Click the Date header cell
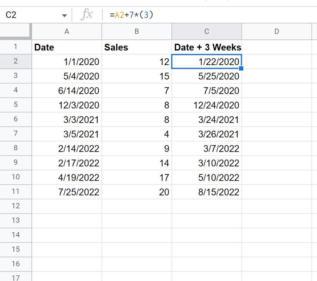The image size is (317, 281). coord(67,47)
